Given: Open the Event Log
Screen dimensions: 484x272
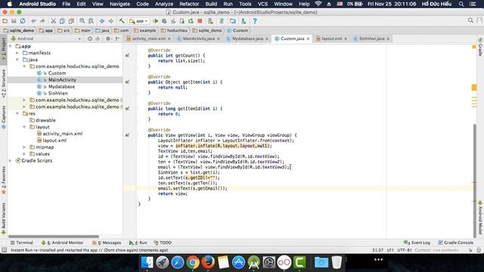Looking at the screenshot, I should coord(417,243).
